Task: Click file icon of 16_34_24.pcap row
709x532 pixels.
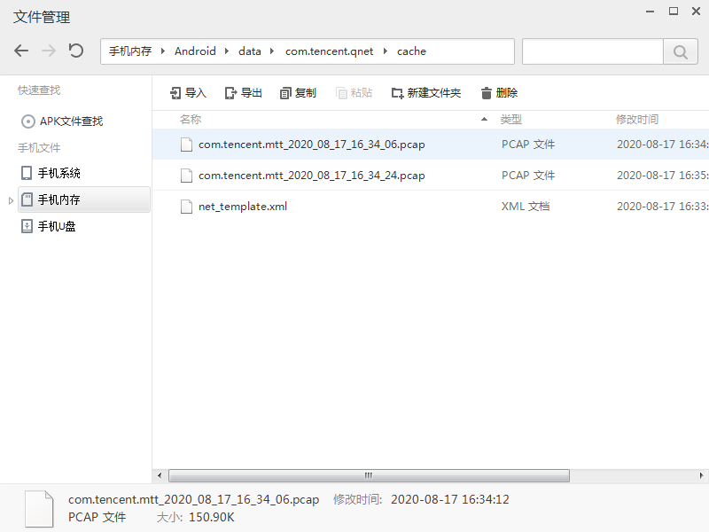Action: coord(186,175)
